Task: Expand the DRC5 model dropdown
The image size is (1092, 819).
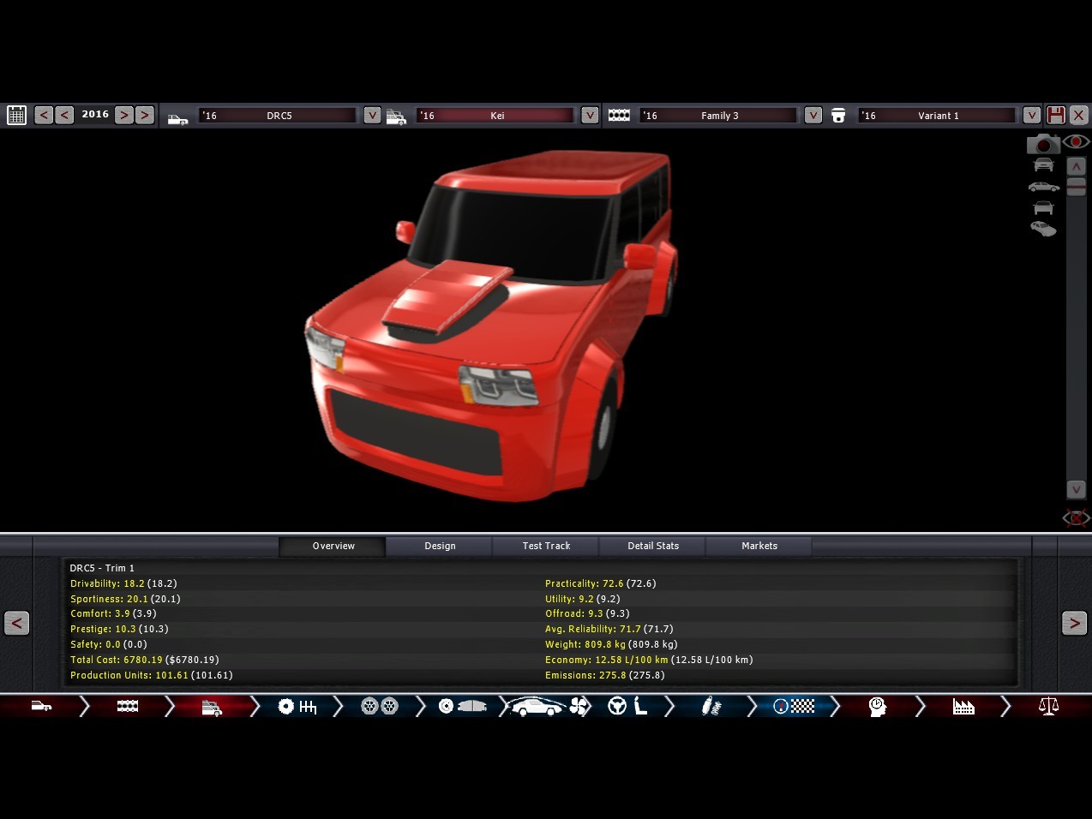Action: click(x=372, y=115)
